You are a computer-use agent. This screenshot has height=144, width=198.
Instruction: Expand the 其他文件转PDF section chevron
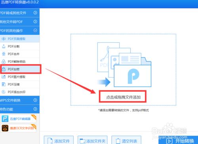[35, 21]
